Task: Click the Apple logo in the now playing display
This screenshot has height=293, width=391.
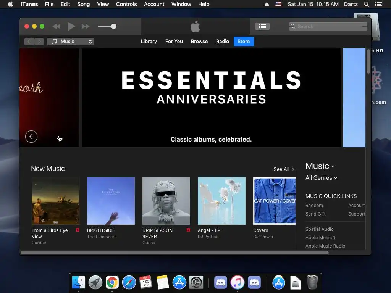Action: pyautogui.click(x=195, y=26)
